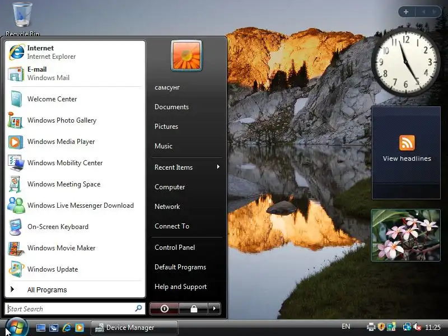Click the search magnifier icon in Start Search
Image resolution: width=448 pixels, height=336 pixels.
(138, 309)
